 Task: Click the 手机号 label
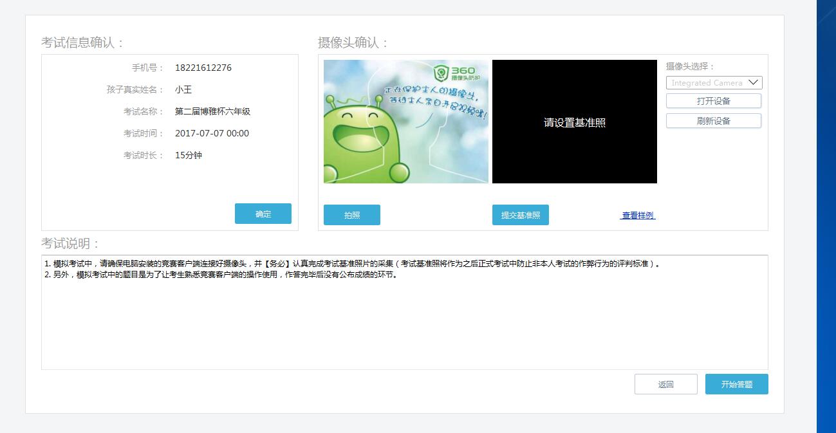(148, 68)
